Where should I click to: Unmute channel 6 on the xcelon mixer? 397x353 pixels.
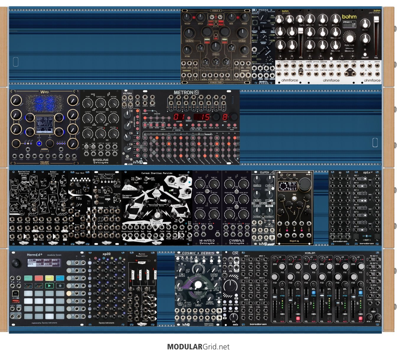point(360,319)
